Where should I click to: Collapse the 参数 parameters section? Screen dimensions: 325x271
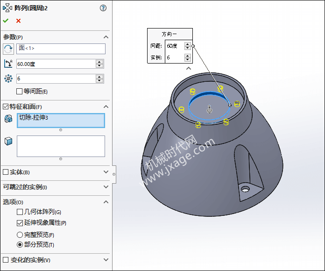(106, 37)
